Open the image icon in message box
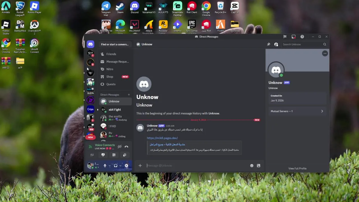359x202 pixels. (x=259, y=166)
